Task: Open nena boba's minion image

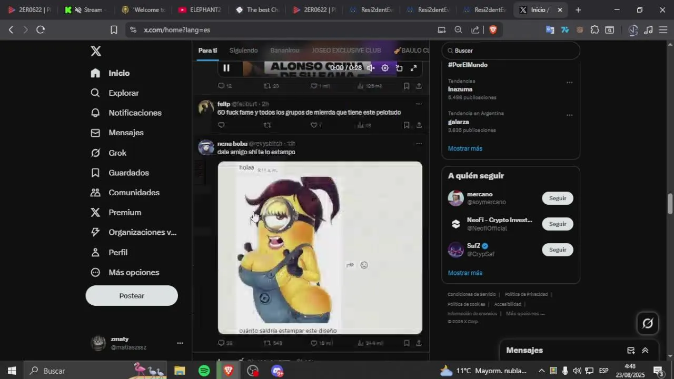Action: [320, 248]
